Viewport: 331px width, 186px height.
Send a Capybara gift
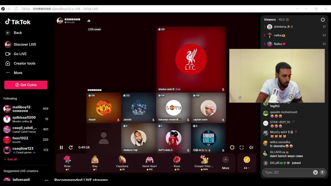coord(122,163)
